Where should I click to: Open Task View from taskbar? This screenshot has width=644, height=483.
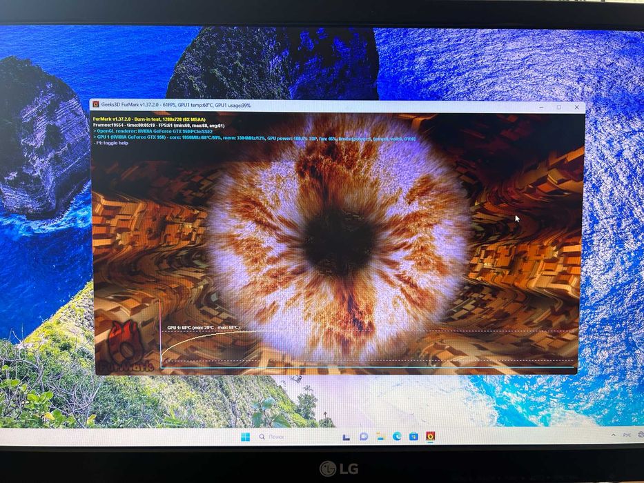(x=347, y=437)
